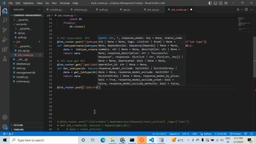The image size is (256, 144).
Task: Open the Source Control view
Action: tap(5, 30)
